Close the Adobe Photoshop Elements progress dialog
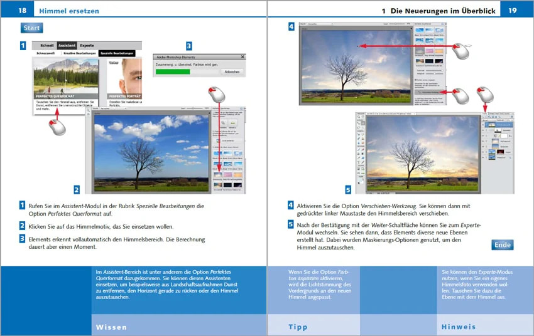534x336 pixels. pos(242,56)
